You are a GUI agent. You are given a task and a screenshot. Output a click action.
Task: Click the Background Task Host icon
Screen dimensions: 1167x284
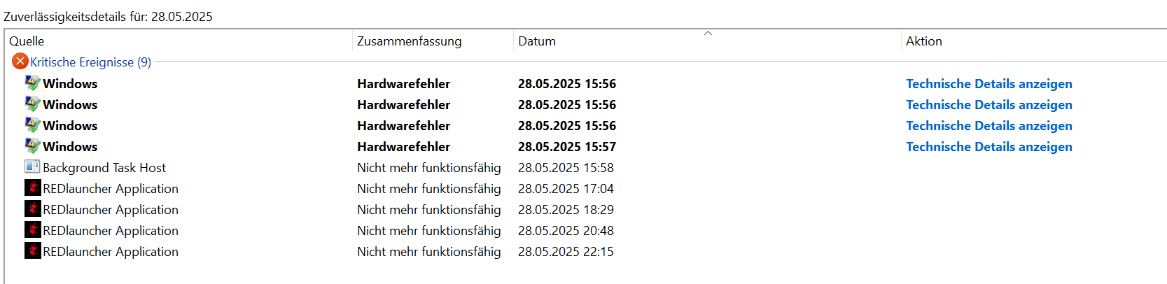click(32, 167)
